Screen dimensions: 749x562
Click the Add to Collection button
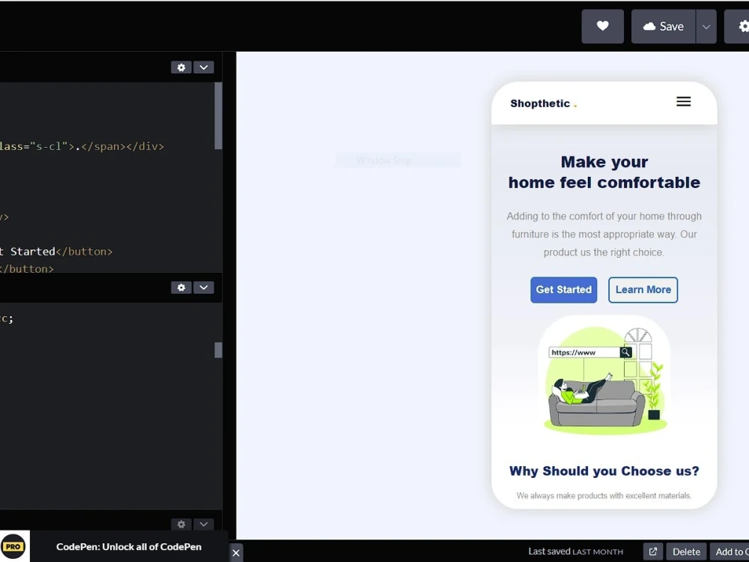pos(730,552)
